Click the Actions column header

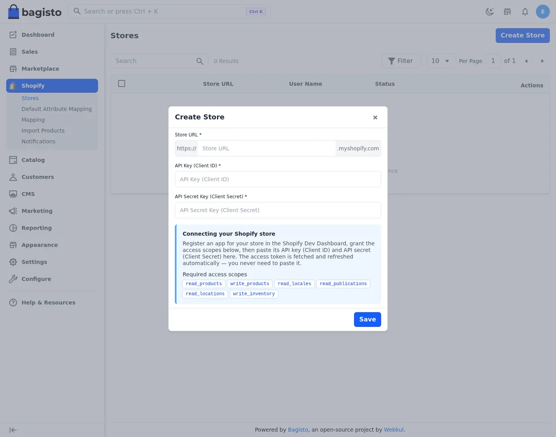[x=532, y=85]
